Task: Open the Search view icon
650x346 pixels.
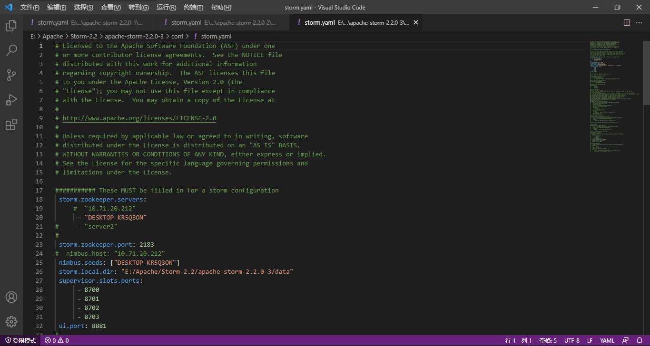Action: 11,50
